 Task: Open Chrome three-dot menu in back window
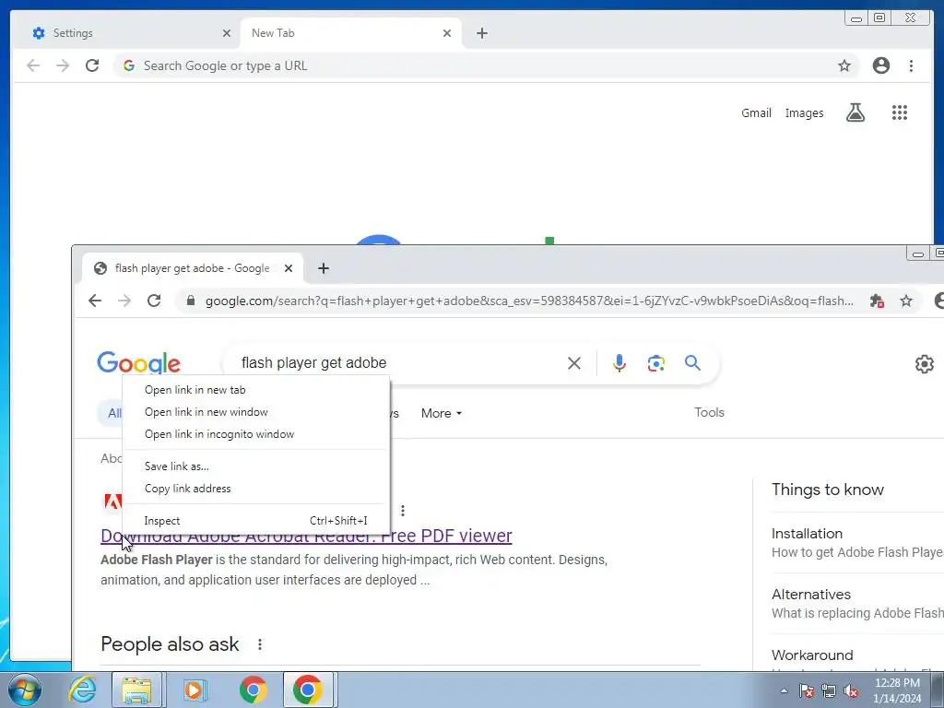point(911,65)
